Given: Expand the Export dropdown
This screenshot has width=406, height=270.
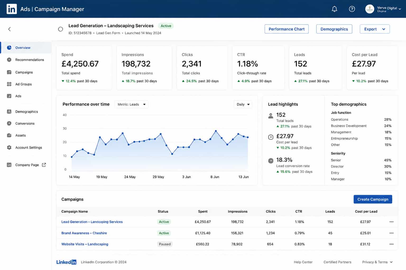Looking at the screenshot, I should click(375, 29).
